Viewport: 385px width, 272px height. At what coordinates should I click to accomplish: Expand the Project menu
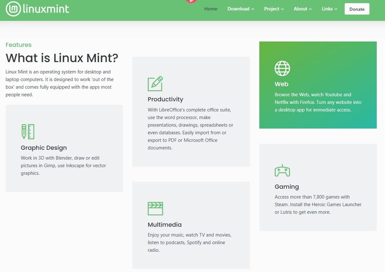[274, 9]
